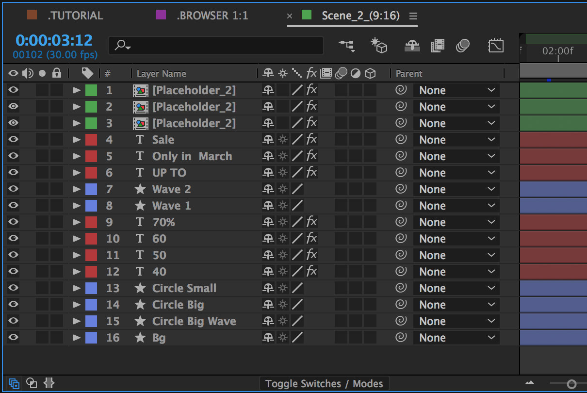Click the Draft 3D icon
Screen dimensions: 587x393
pyautogui.click(x=379, y=46)
